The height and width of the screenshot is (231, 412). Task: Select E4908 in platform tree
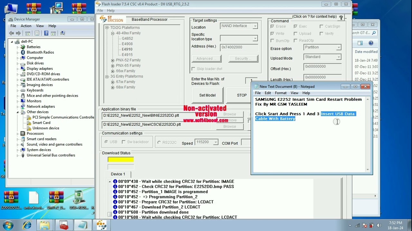tap(127, 44)
